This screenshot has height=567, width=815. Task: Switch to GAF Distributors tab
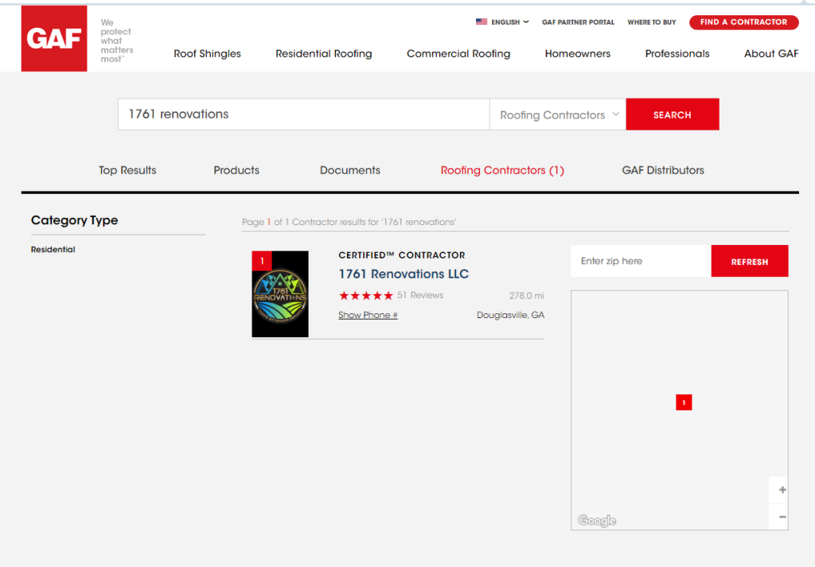point(663,170)
